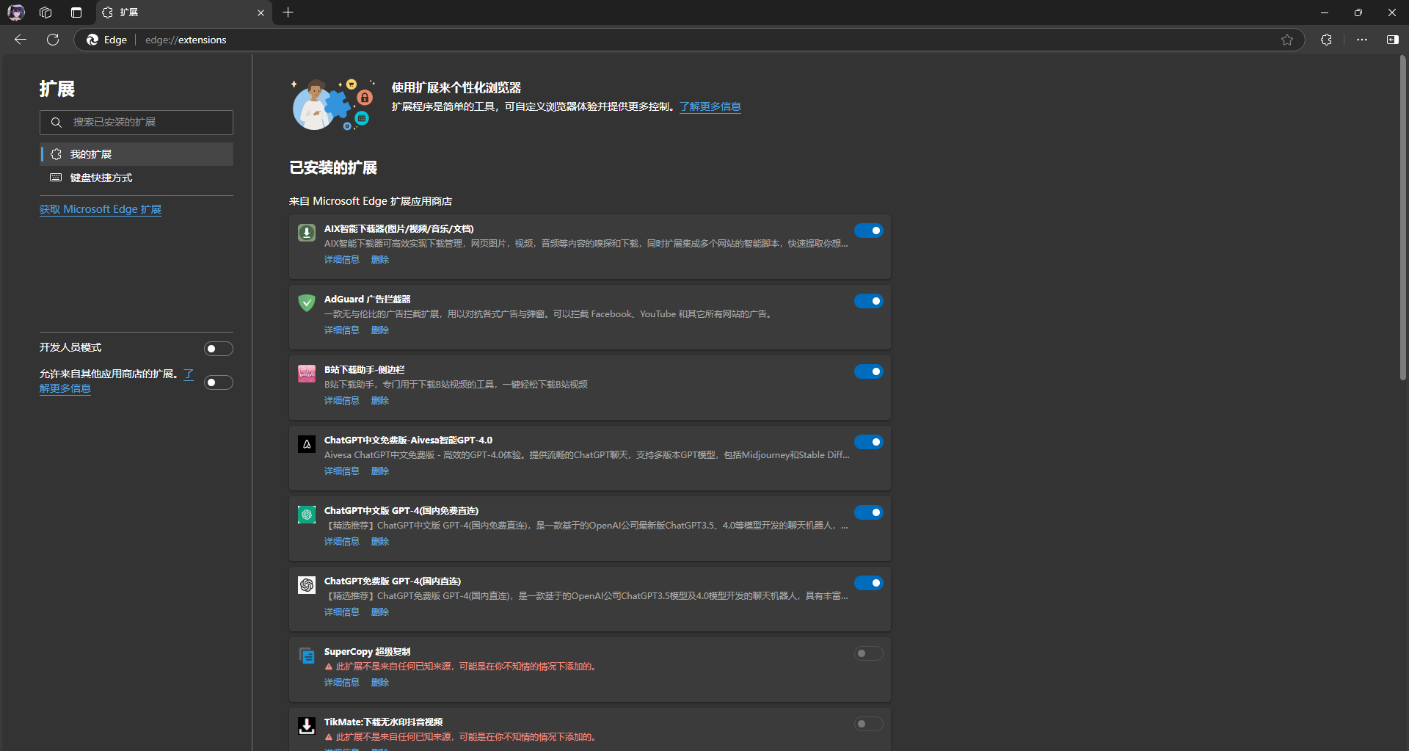Click the search magnifier icon
Image resolution: width=1409 pixels, height=751 pixels.
point(57,123)
